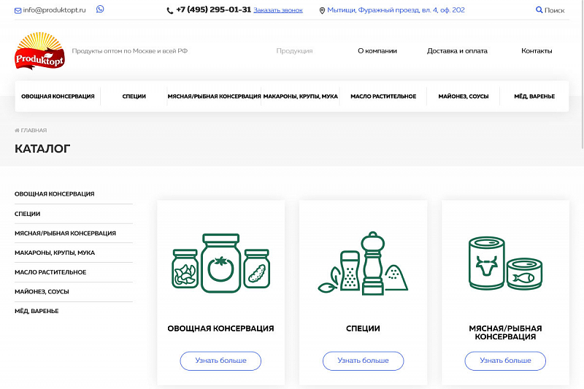Click Узнать больше under ОВОЩНАЯ КОНСЕРВАЦИЯ
Viewport: 584px width, 389px height.
pos(221,361)
